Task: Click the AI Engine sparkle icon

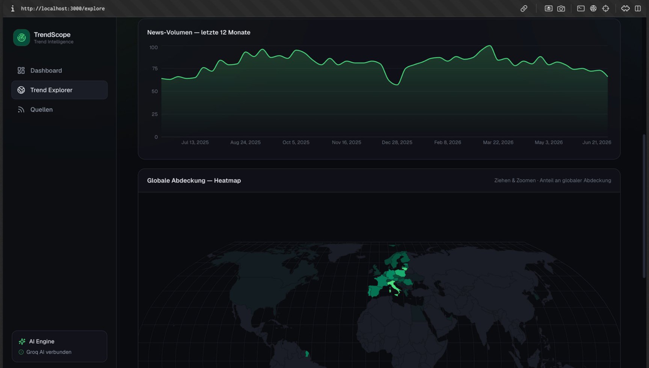Action: pyautogui.click(x=22, y=341)
